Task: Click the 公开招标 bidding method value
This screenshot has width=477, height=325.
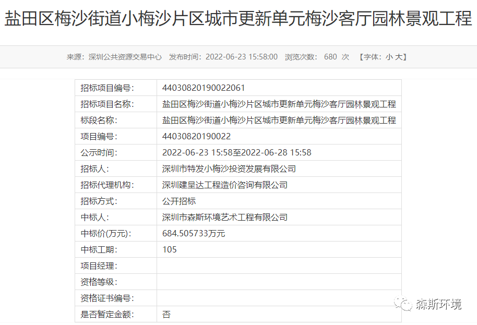Action: (179, 201)
